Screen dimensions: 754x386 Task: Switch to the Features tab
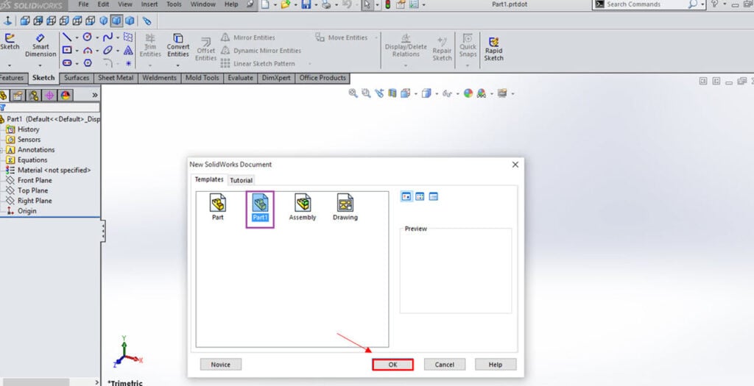pyautogui.click(x=13, y=78)
